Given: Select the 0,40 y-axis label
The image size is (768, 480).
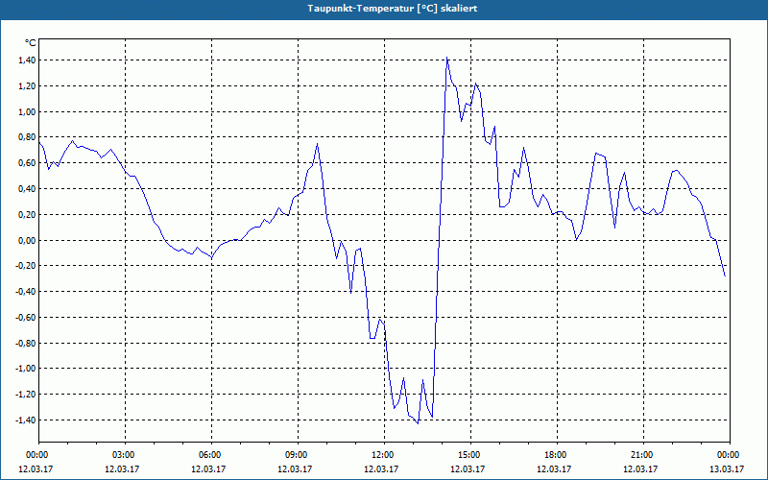Looking at the screenshot, I should click(x=27, y=189).
